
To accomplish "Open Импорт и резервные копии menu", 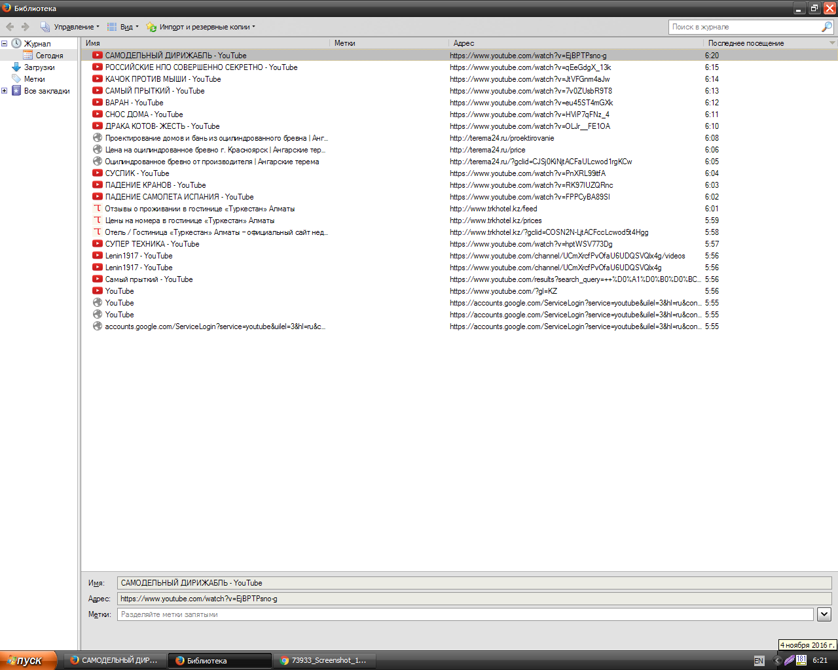I will coord(200,27).
